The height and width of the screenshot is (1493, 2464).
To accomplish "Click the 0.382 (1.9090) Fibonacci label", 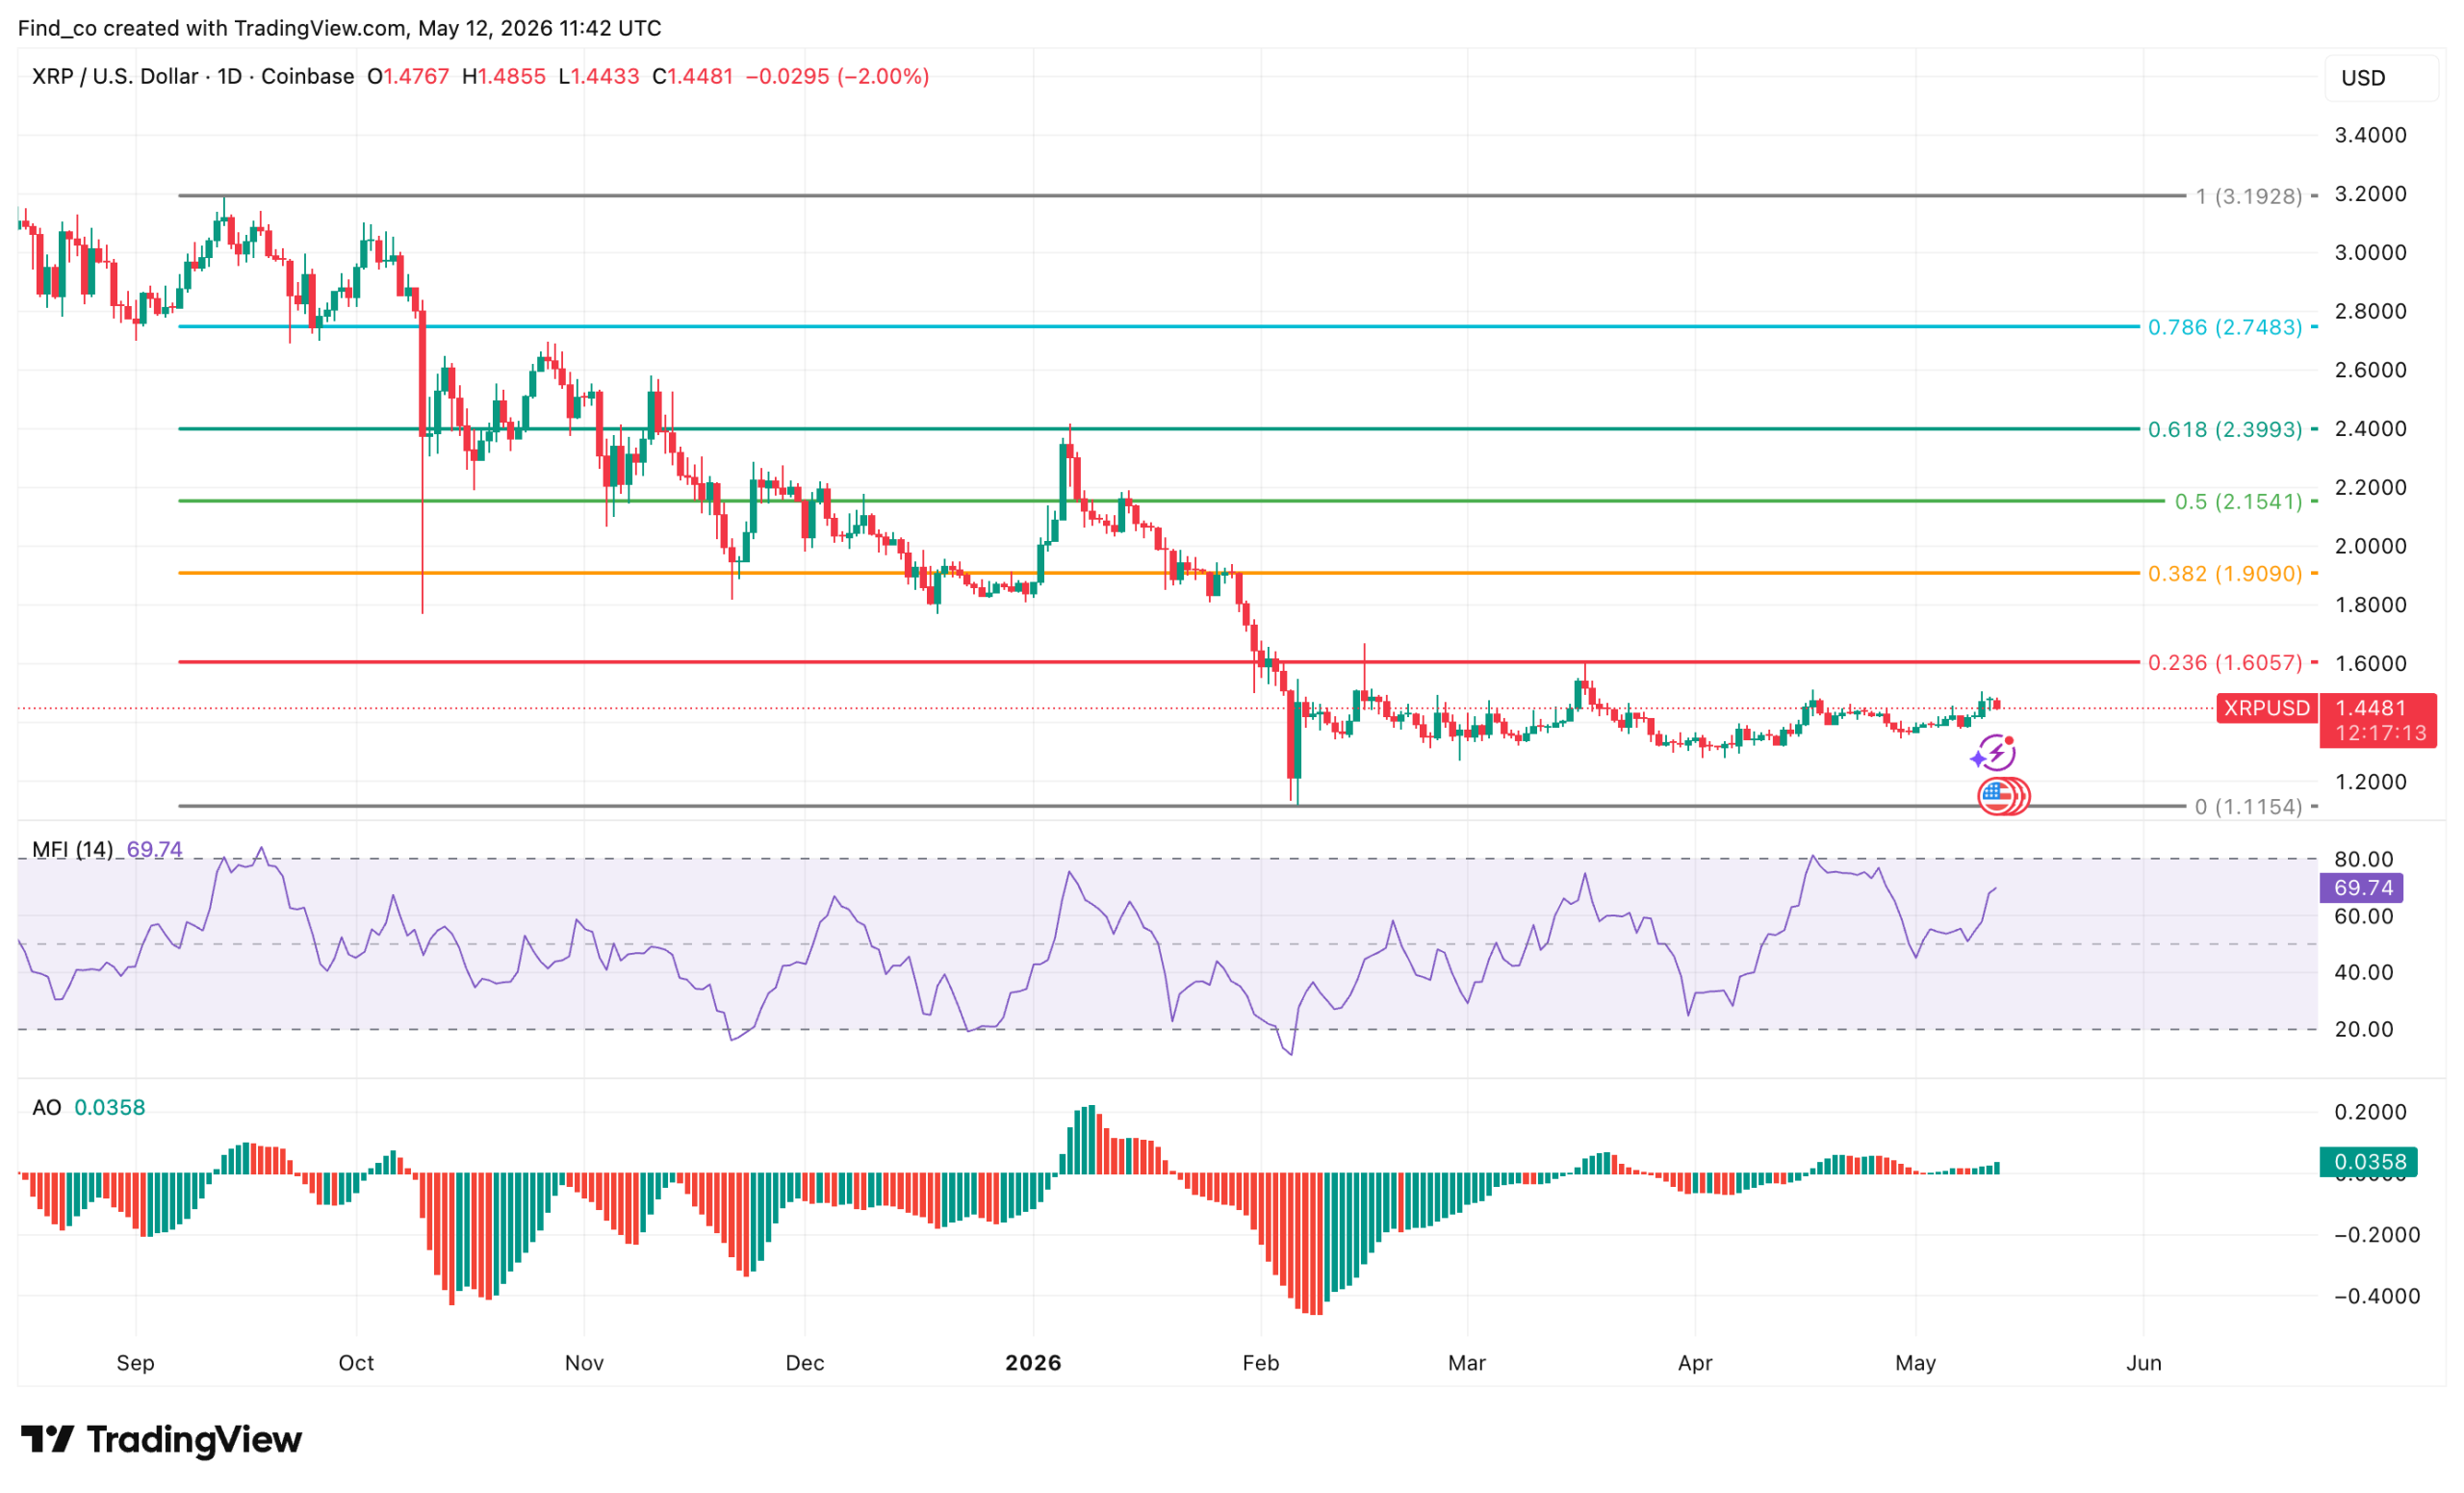I will 2225,573.
